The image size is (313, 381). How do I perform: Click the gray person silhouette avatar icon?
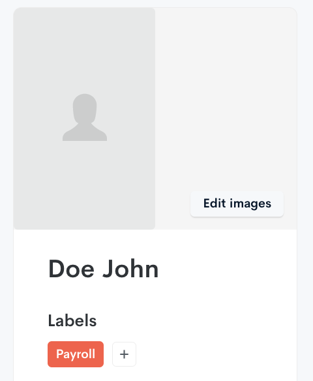[x=85, y=117]
